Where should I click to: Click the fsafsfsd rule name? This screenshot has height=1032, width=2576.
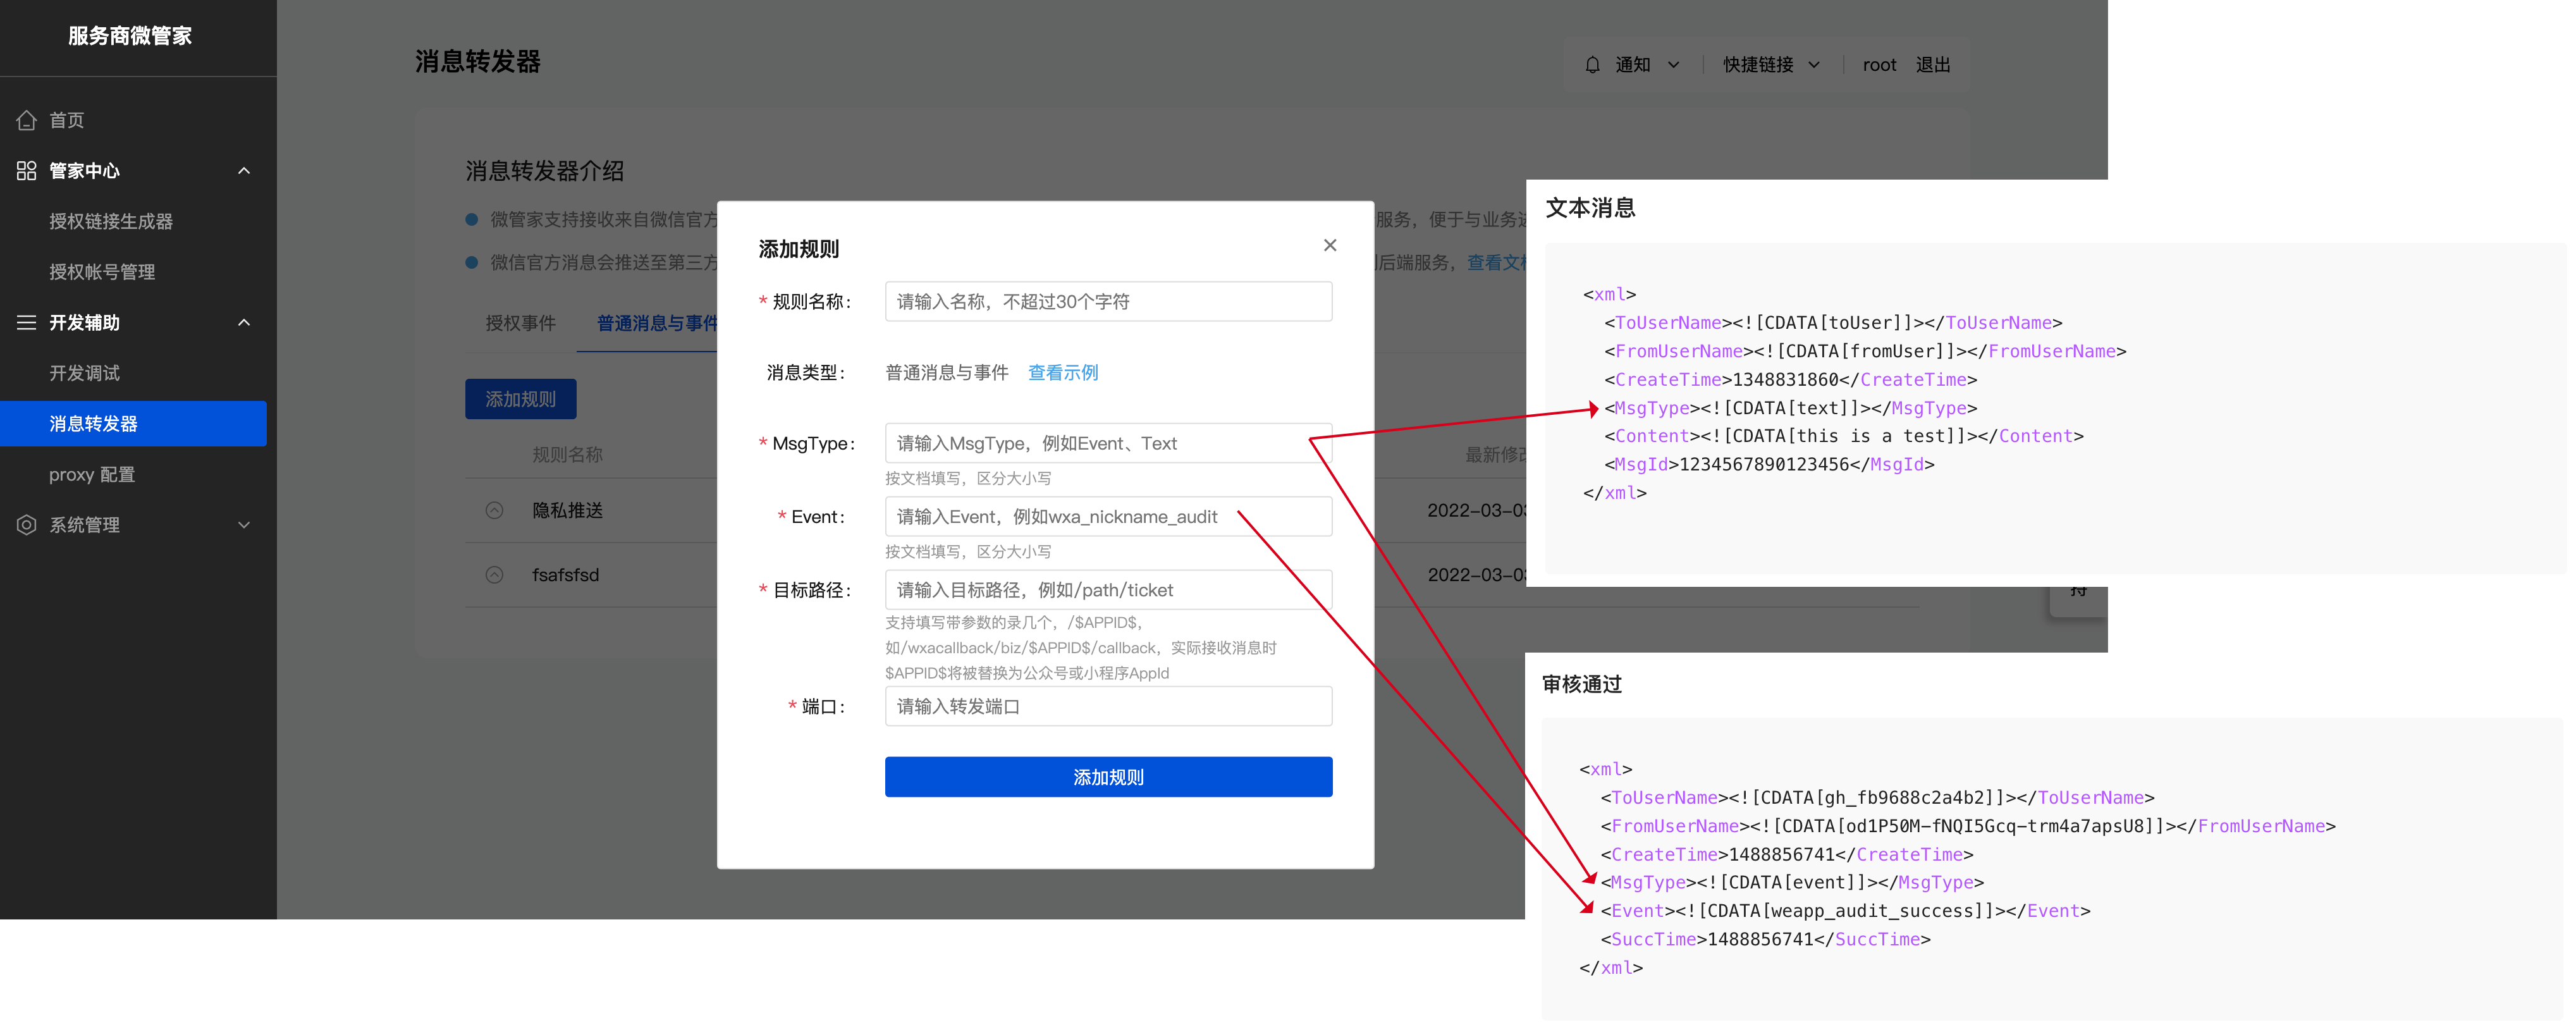pos(565,575)
